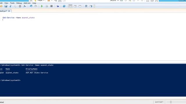
Task: Restore the VMware Player window
Action: click(x=152, y=1)
